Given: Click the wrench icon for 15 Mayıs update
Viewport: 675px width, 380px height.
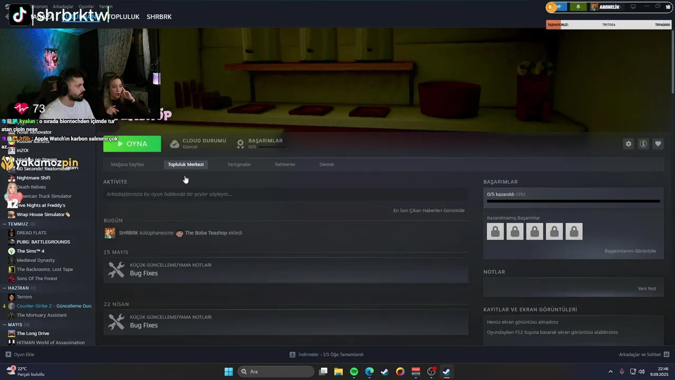Looking at the screenshot, I should coord(116,270).
